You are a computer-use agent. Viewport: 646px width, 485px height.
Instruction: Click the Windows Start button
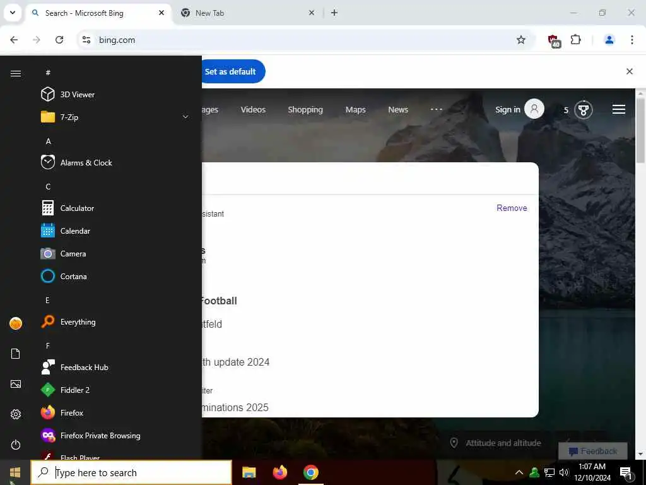15,472
